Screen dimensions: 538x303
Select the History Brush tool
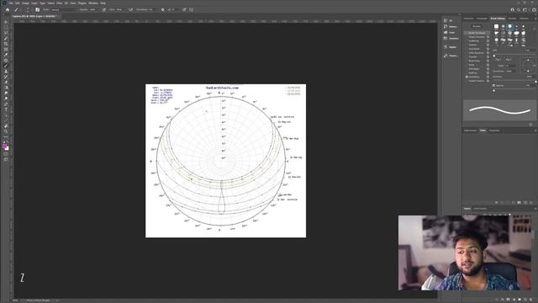(6, 77)
